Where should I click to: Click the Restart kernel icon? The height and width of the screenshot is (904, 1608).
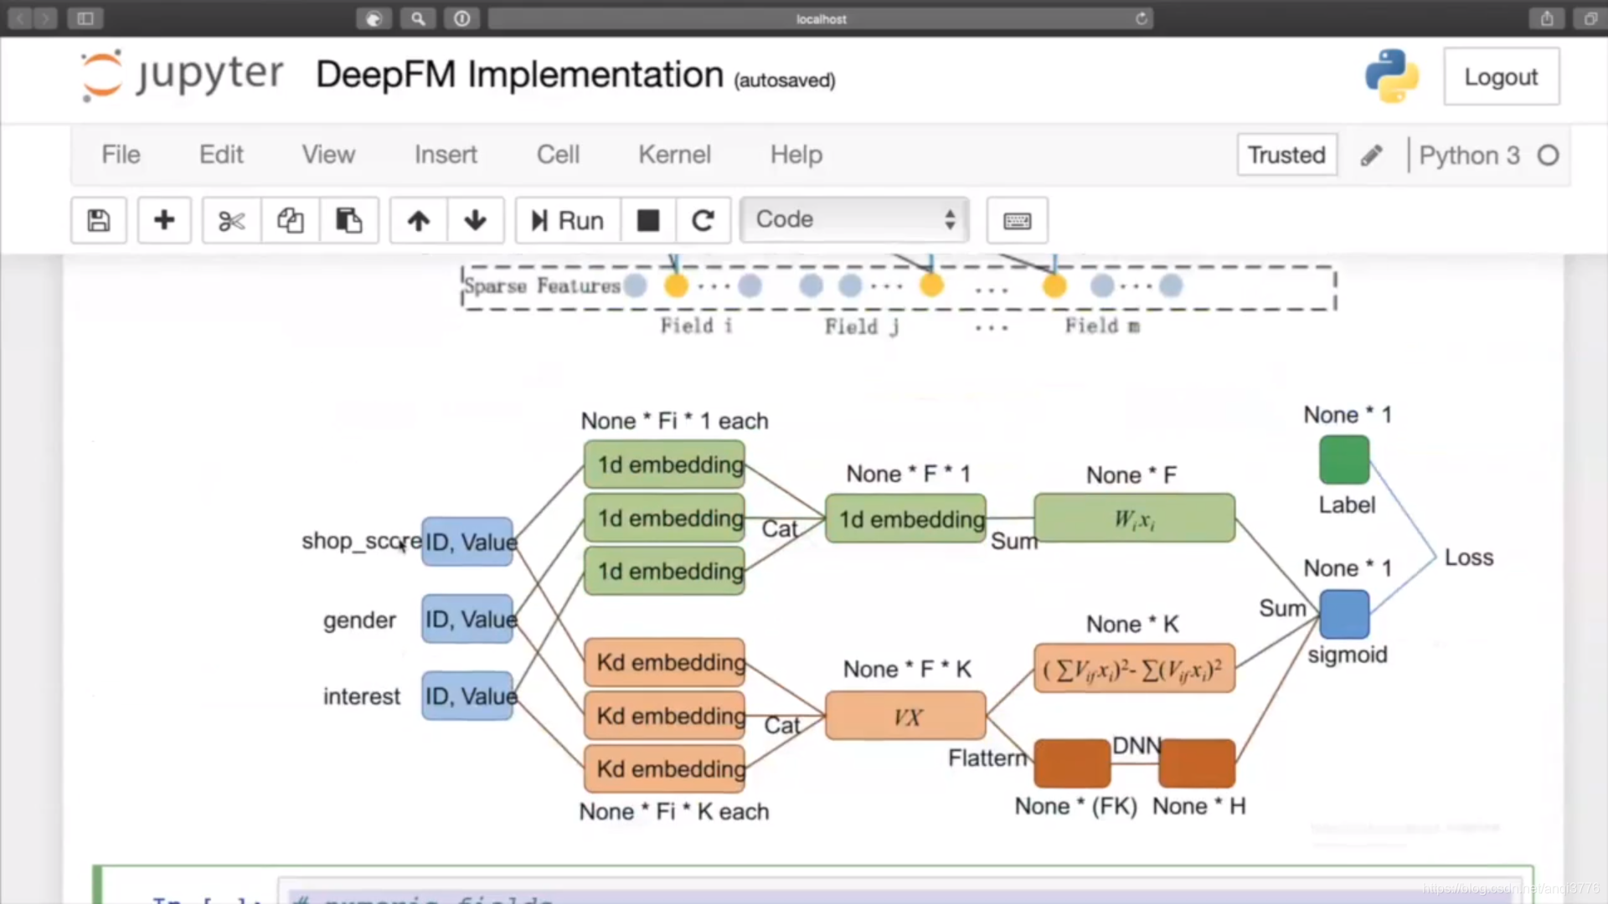pos(703,219)
